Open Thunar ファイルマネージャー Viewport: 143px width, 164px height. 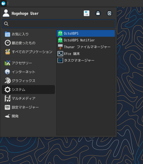tap(86, 47)
